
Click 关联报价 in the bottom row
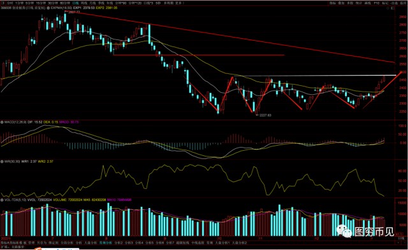[18, 247]
